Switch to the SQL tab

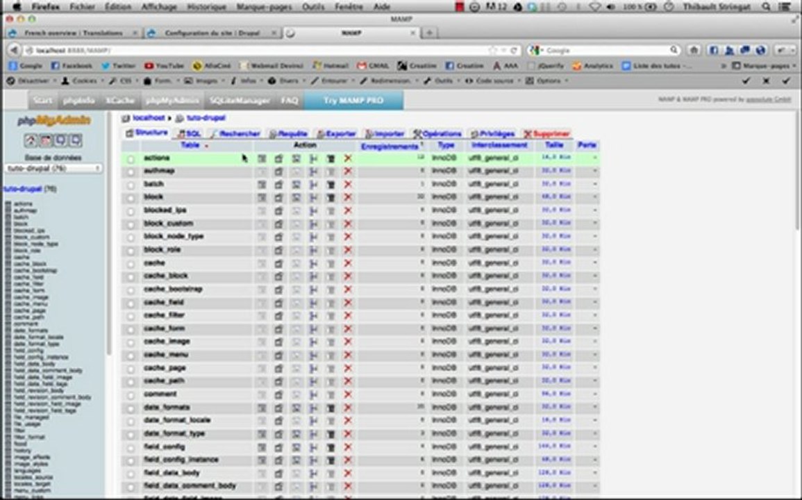click(190, 133)
